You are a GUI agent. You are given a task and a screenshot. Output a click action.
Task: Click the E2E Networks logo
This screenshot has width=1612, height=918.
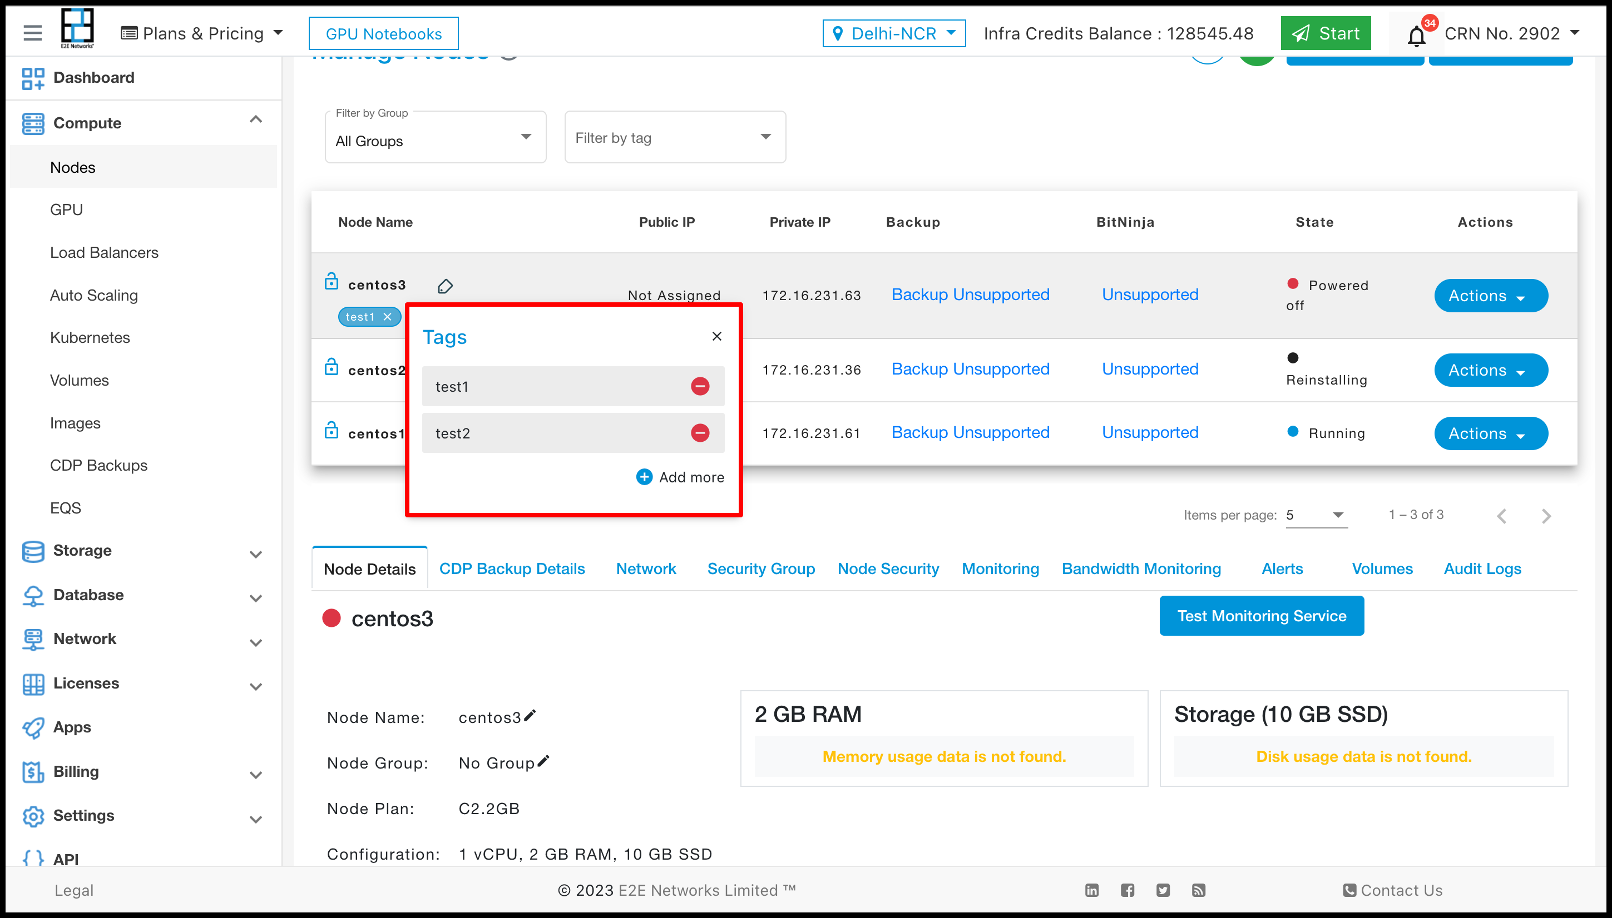(x=77, y=28)
